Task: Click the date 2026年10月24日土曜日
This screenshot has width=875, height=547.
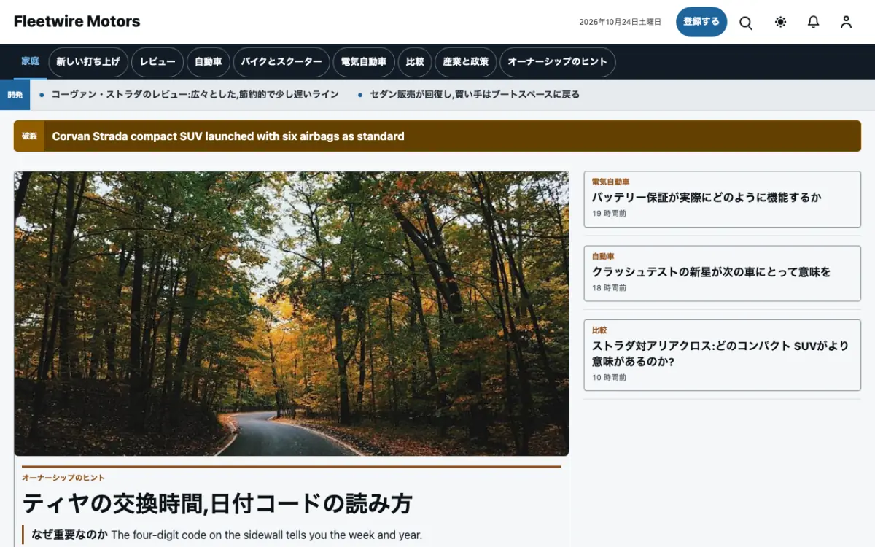Action: click(x=620, y=22)
